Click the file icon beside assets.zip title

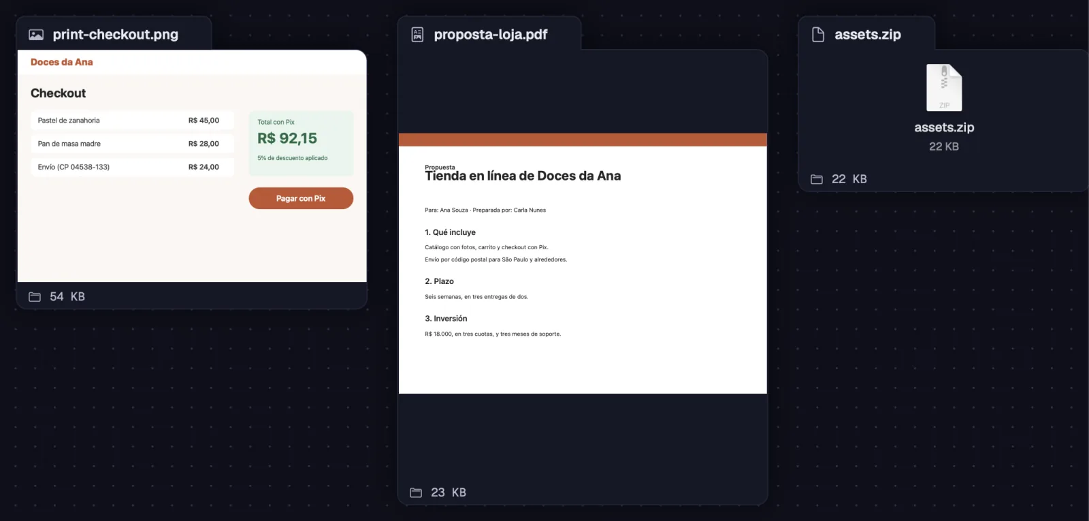(818, 35)
